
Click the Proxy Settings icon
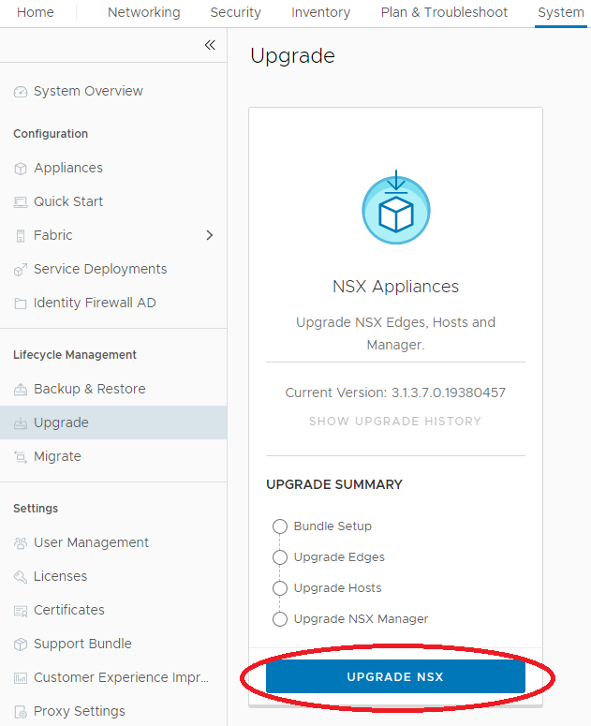click(21, 712)
